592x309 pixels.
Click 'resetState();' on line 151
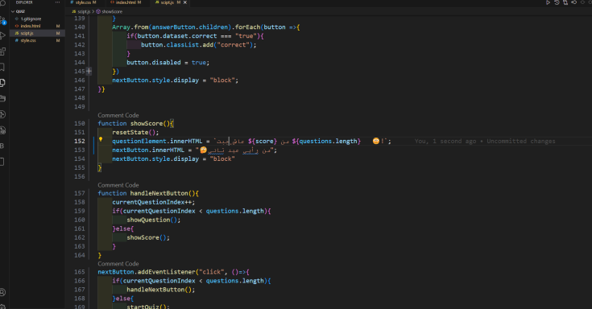[x=135, y=133]
